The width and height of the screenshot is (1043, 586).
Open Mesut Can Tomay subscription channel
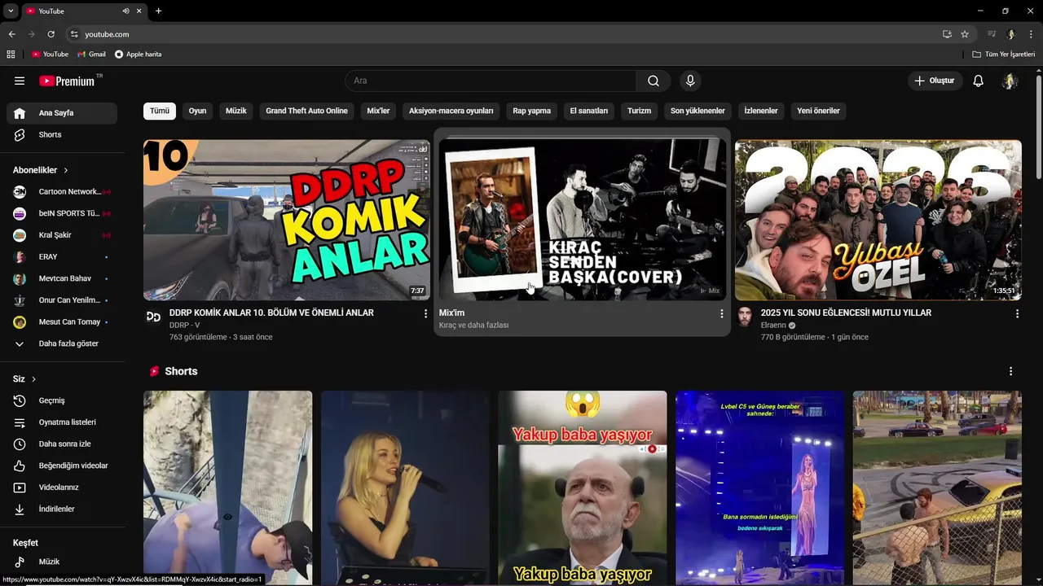pyautogui.click(x=62, y=321)
